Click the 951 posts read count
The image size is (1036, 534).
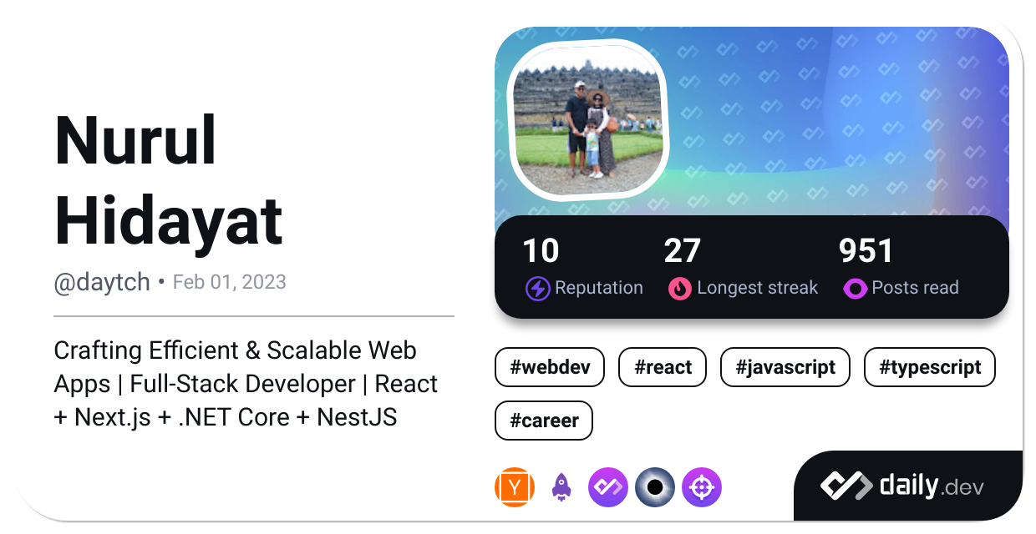pos(866,251)
